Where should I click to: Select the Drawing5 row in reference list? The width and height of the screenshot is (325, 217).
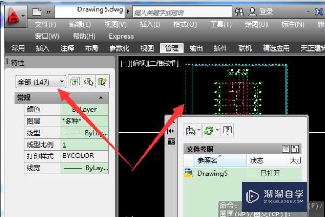coord(242,174)
